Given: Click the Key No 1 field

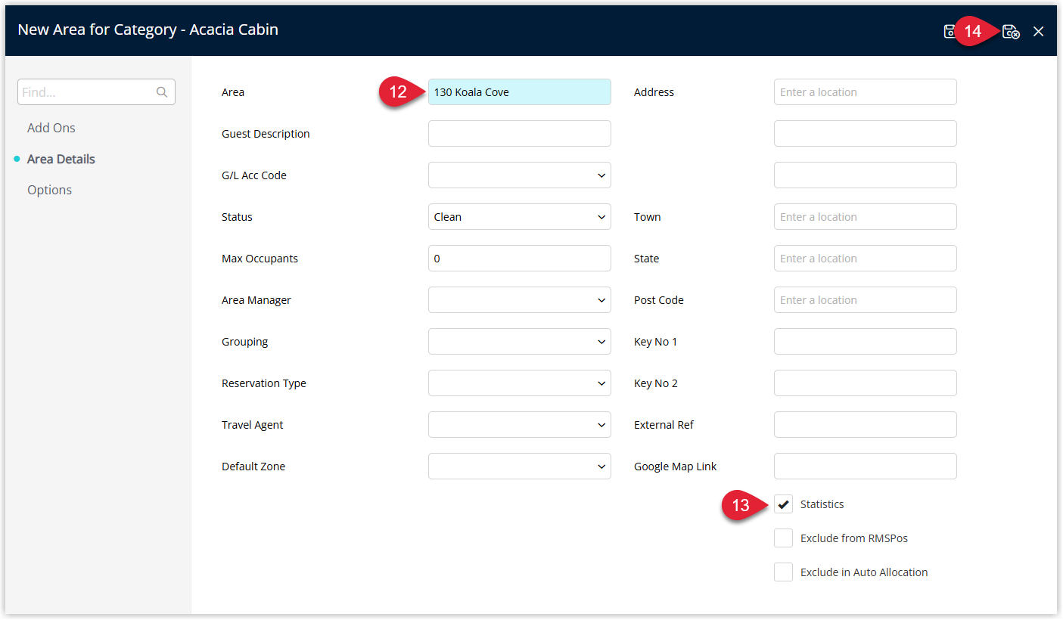Looking at the screenshot, I should [x=866, y=342].
